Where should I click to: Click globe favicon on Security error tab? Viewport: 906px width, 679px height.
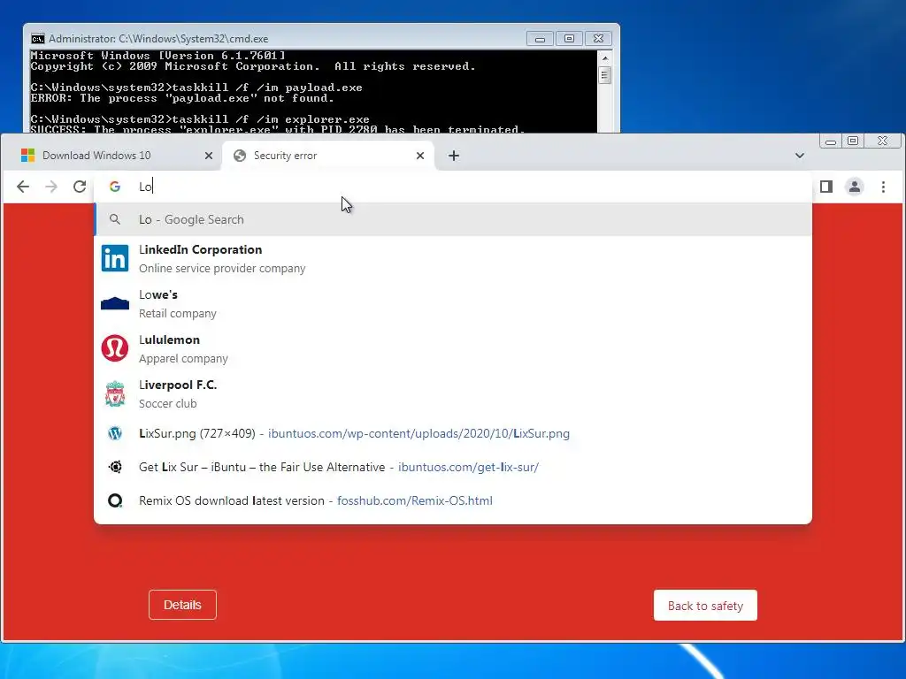[x=240, y=156]
